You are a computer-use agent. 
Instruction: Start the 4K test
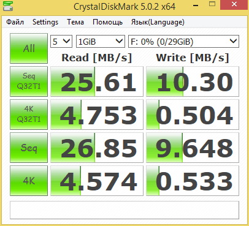[29, 181]
